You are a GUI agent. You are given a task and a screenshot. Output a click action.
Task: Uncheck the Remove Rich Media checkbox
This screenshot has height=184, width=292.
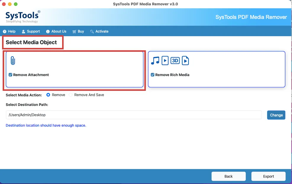153,75
